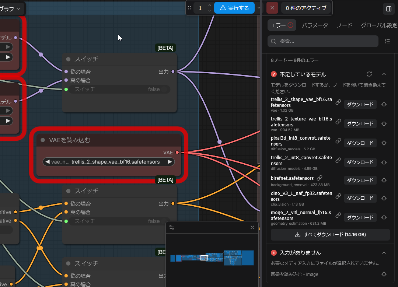Viewport: 398px width, 287px height.
Task: Open the グラフ dropdown at top left
Action: tap(10, 9)
